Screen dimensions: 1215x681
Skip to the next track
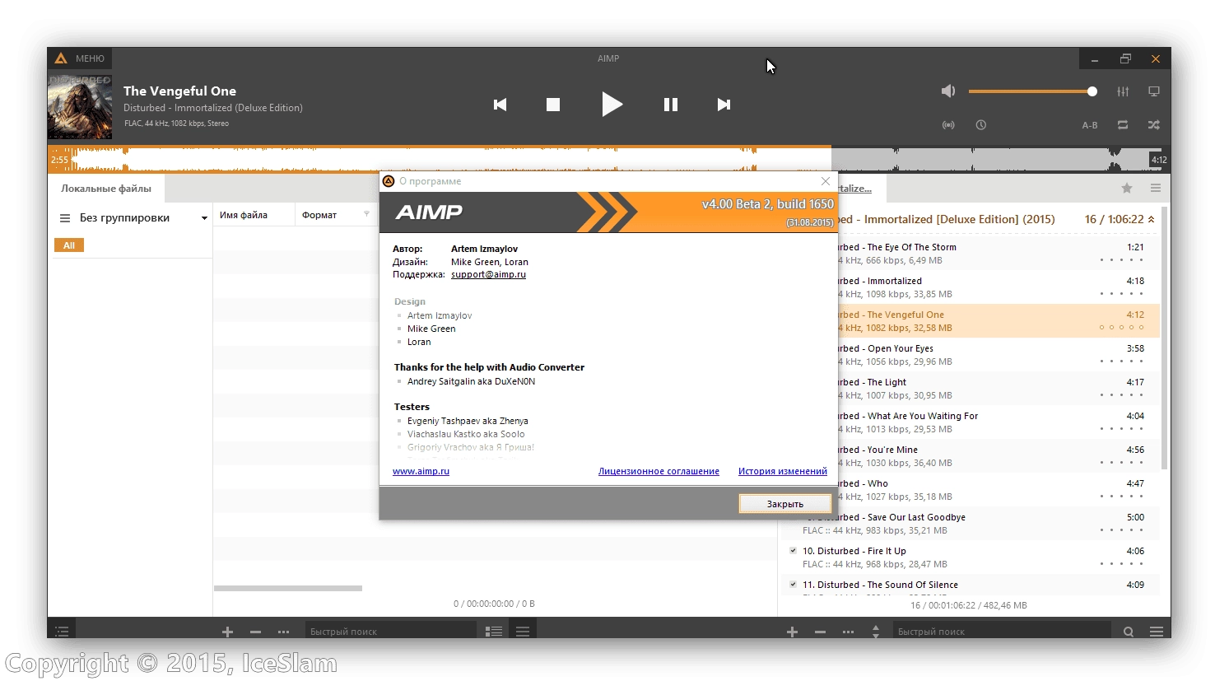point(724,105)
